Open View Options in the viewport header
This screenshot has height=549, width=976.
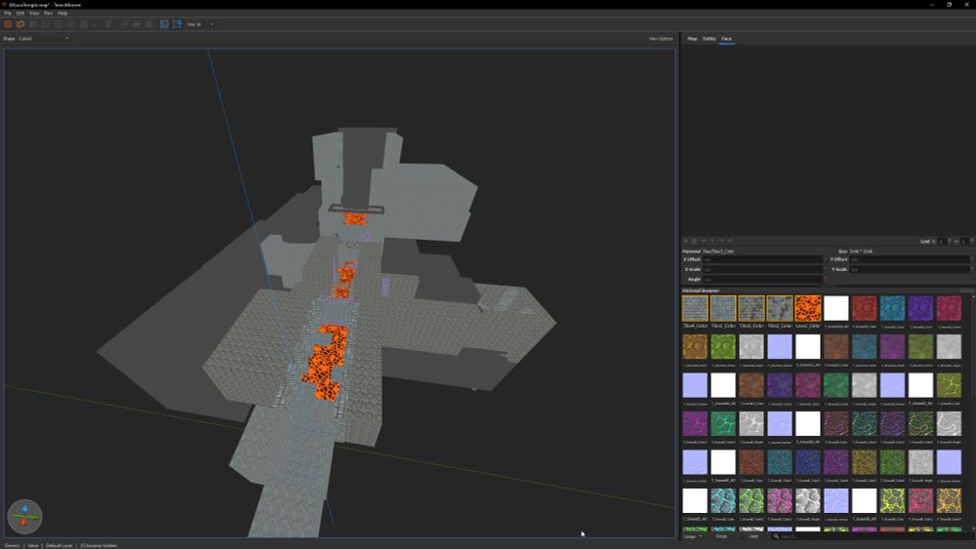click(x=661, y=39)
